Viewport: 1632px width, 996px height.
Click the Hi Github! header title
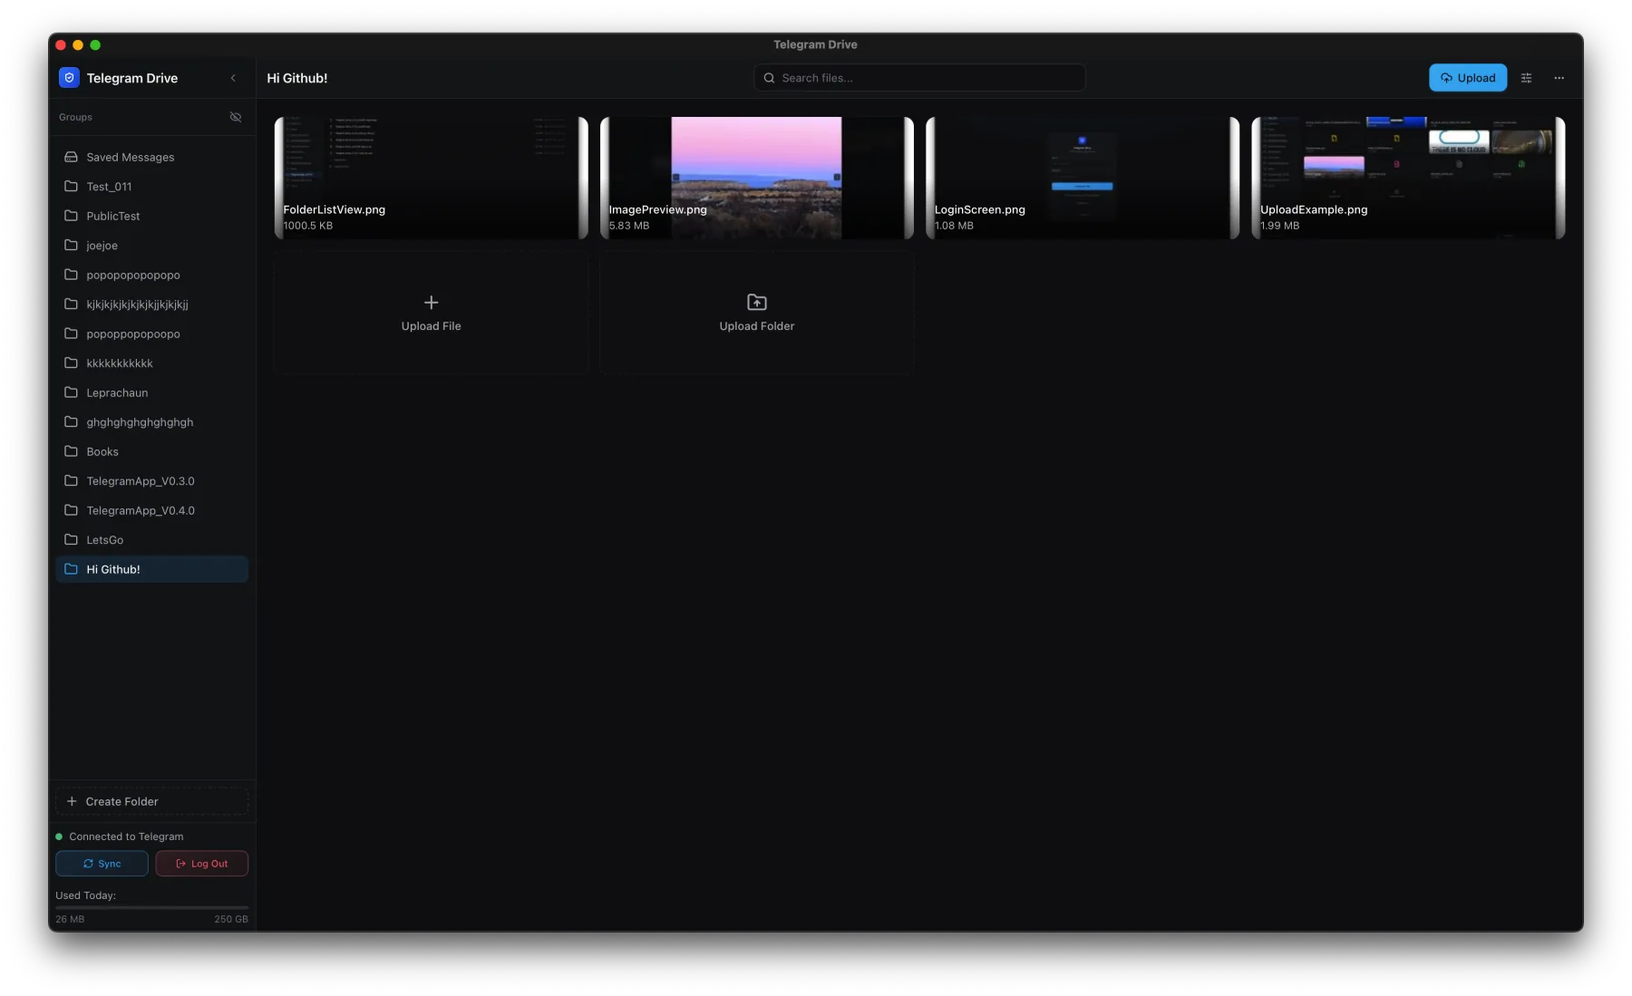pyautogui.click(x=297, y=78)
